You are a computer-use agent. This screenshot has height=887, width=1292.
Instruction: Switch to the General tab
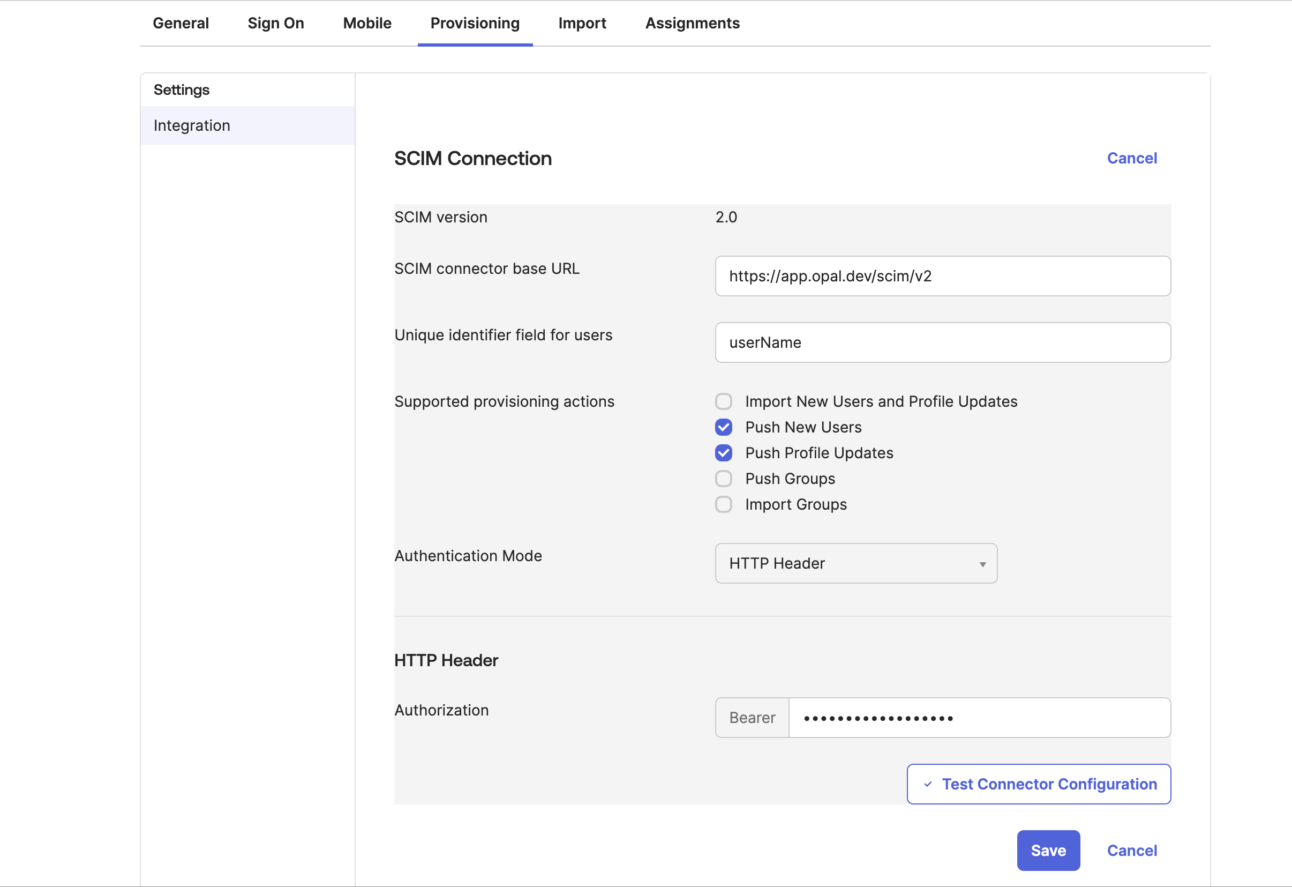181,24
